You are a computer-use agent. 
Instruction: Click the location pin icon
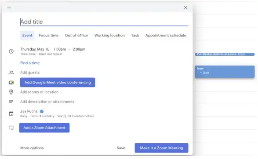[11, 92]
